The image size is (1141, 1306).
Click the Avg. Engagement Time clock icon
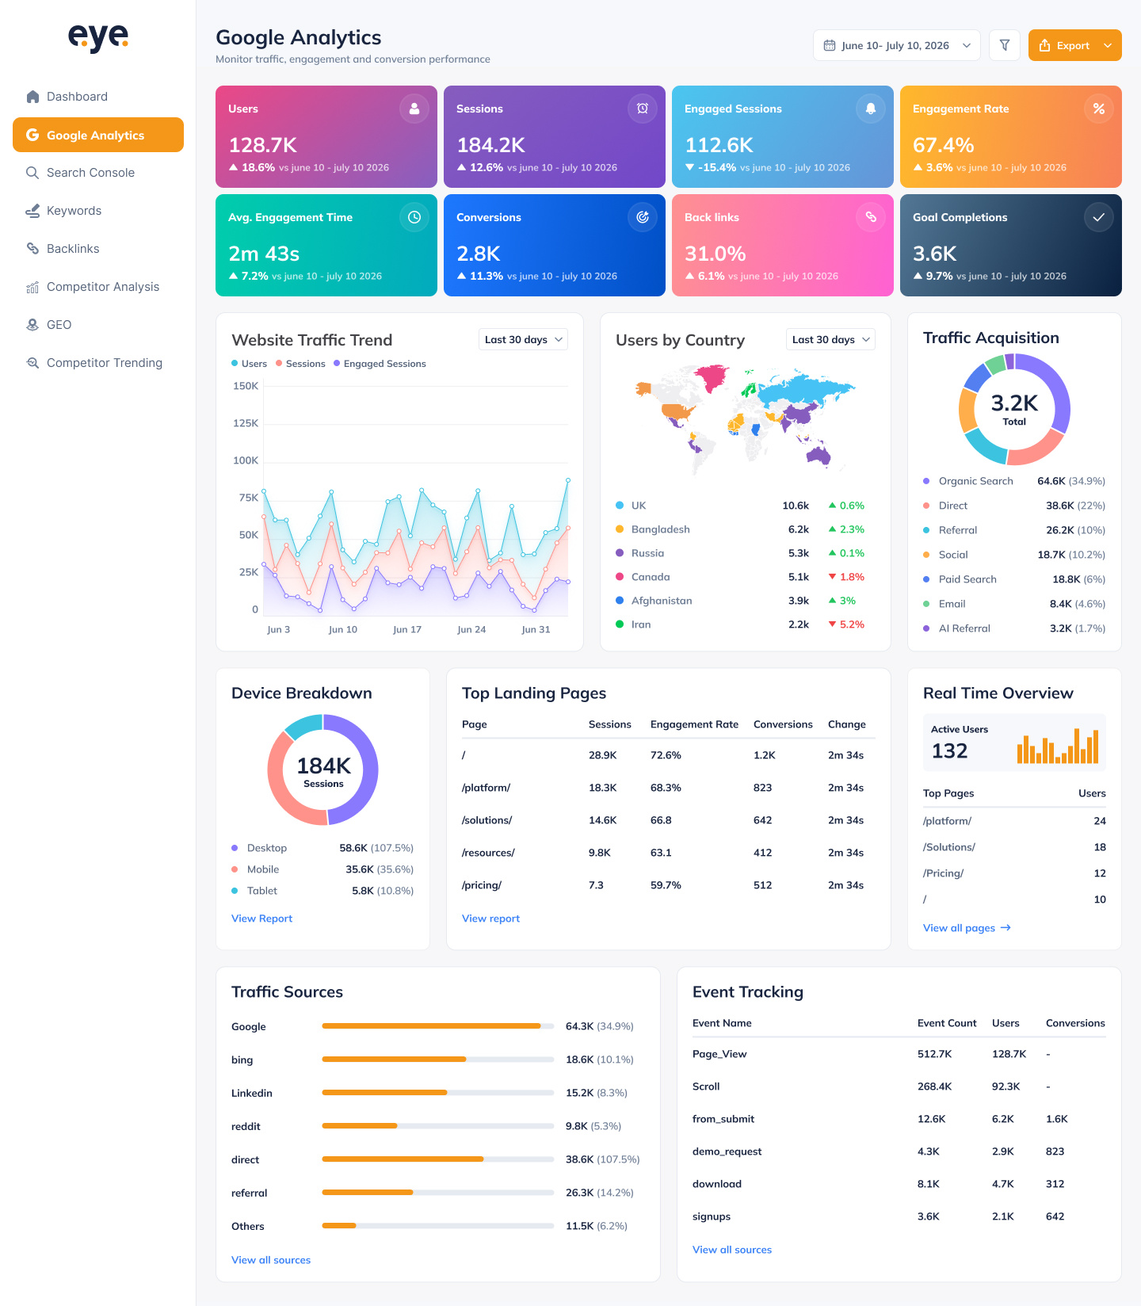pos(414,217)
